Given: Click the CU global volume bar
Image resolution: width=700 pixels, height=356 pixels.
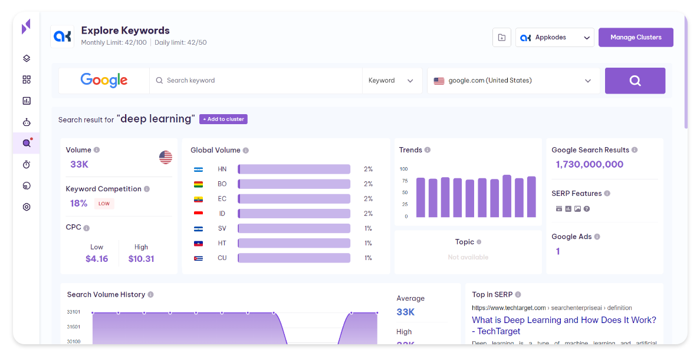Looking at the screenshot, I should tap(294, 258).
